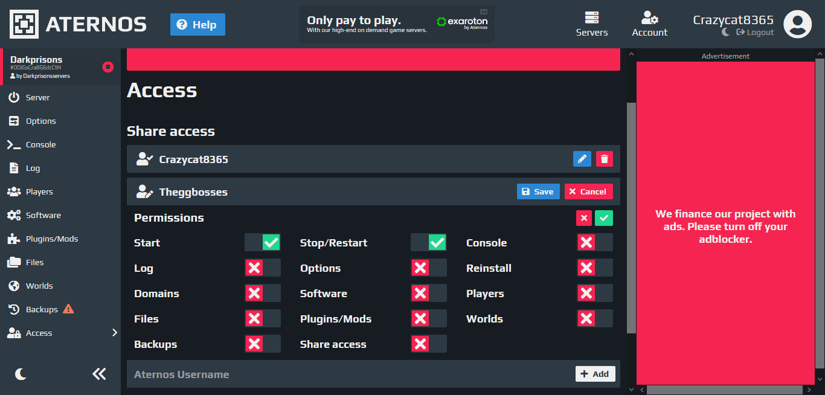This screenshot has height=395, width=825.
Task: Toggle the Share access permission switch
Action: point(429,344)
